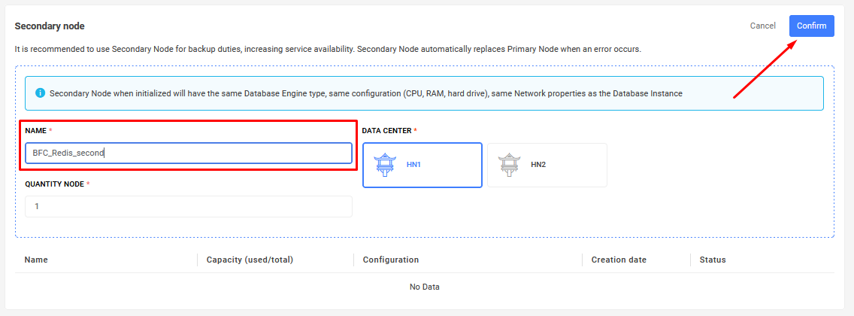854x316 pixels.
Task: Select the HN1 pagoda icon
Action: click(385, 165)
